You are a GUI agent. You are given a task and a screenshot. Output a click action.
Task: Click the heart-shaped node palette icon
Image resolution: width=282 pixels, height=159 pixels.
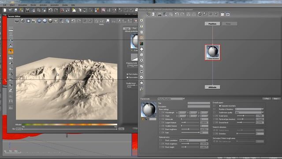coord(141,72)
